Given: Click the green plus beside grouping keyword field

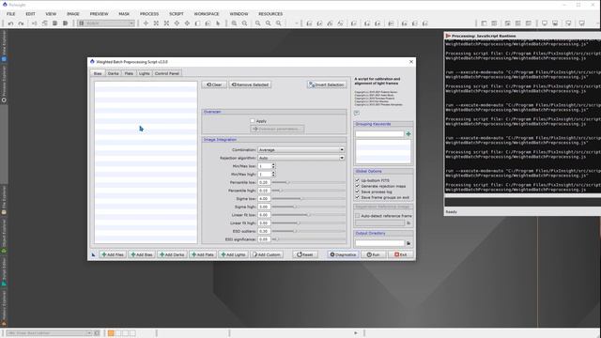Looking at the screenshot, I should [x=408, y=134].
